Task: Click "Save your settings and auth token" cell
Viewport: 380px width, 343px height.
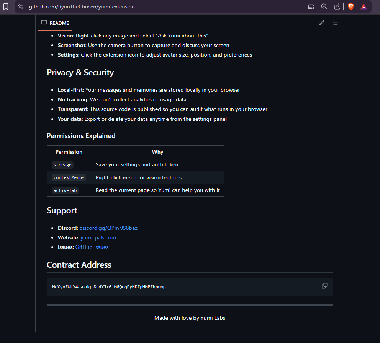Action: pyautogui.click(x=157, y=164)
